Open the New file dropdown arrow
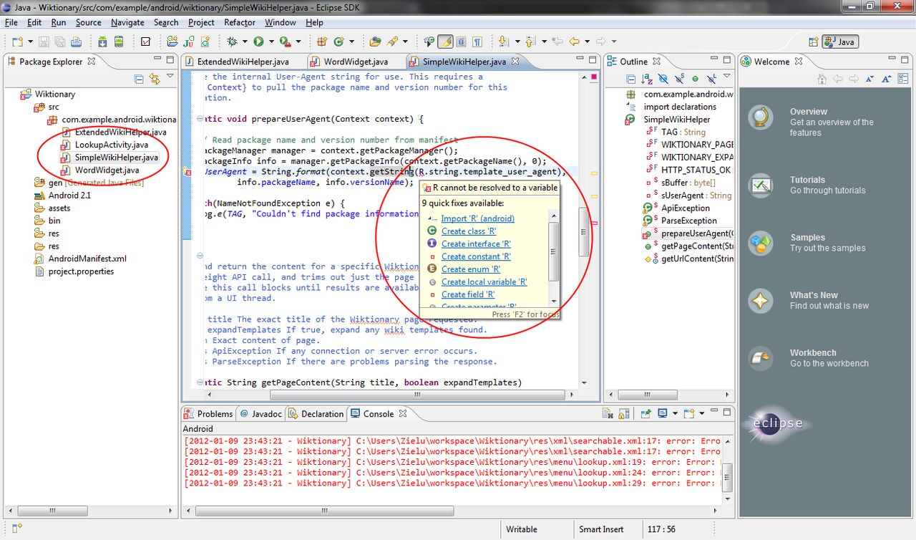 [30, 42]
